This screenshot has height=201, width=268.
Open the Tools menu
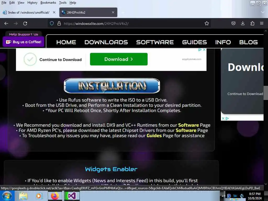click(63, 3)
